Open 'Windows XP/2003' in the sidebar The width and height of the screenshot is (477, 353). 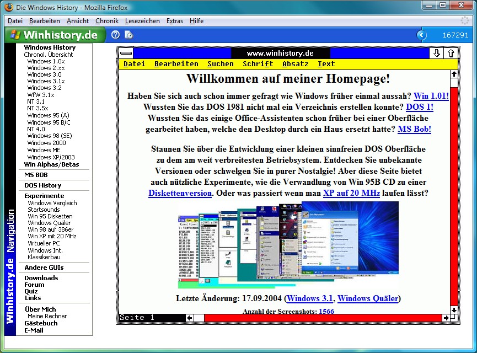pyautogui.click(x=51, y=157)
